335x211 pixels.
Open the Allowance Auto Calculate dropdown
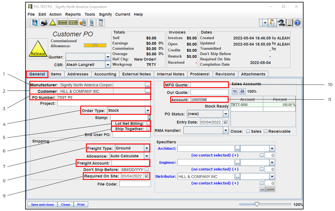[x=147, y=156]
